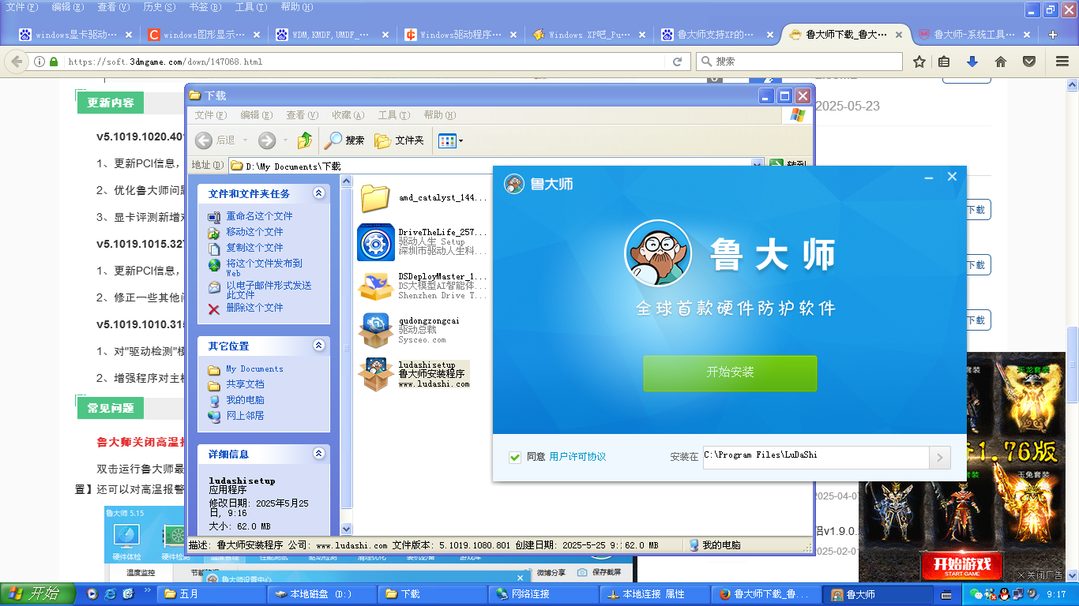The height and width of the screenshot is (606, 1079).
Task: Click Explorer forward arrow button
Action: [x=267, y=140]
